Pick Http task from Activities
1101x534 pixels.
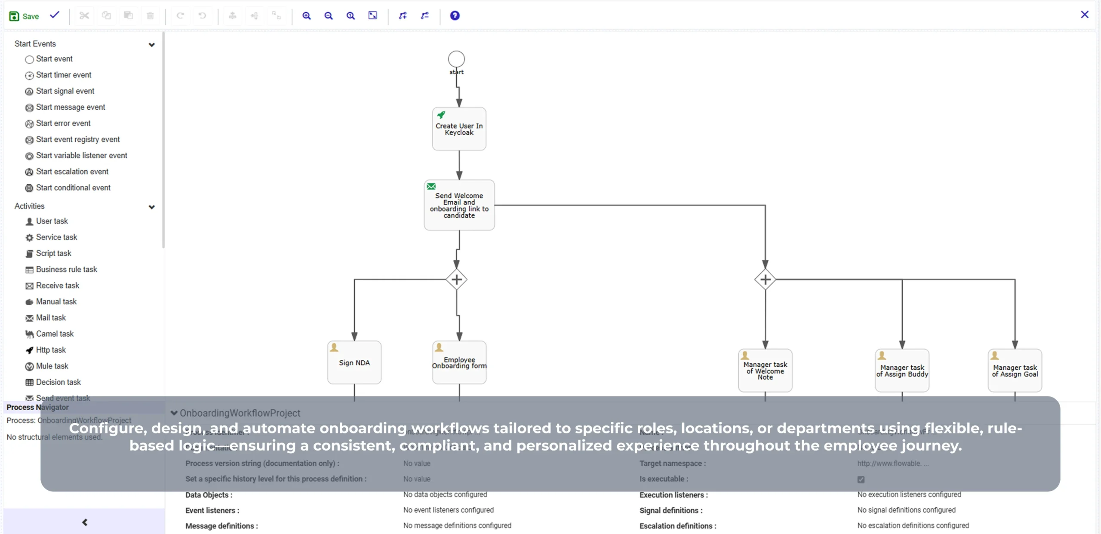point(45,350)
